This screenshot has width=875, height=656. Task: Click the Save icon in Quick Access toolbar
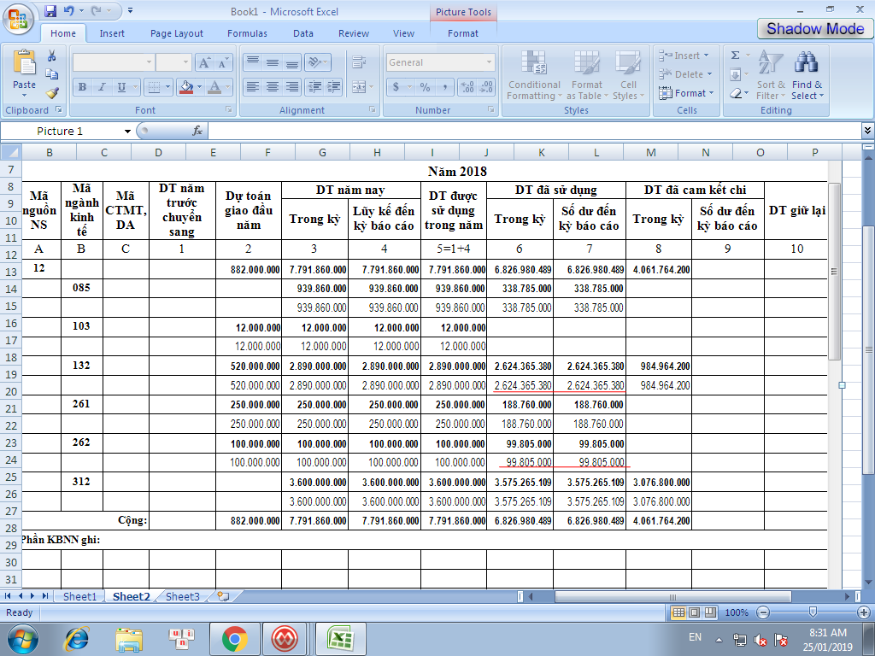(50, 11)
